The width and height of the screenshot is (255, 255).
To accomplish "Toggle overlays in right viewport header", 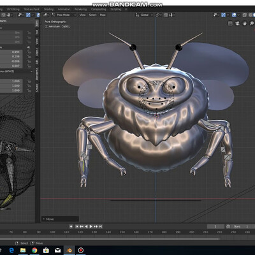I will [x=234, y=15].
